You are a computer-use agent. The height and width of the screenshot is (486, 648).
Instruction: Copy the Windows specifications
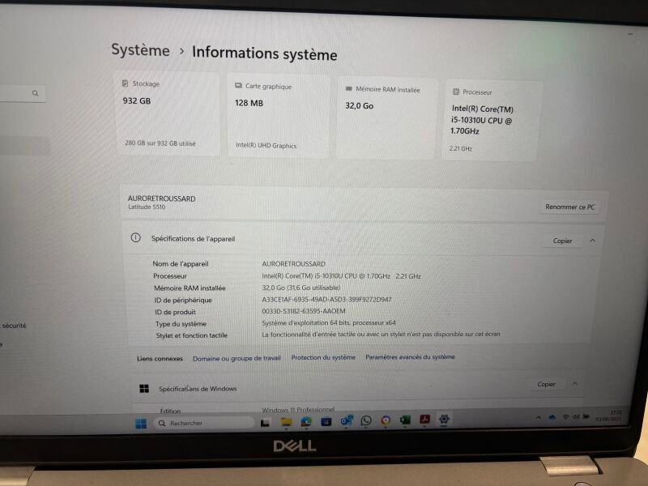click(x=546, y=384)
